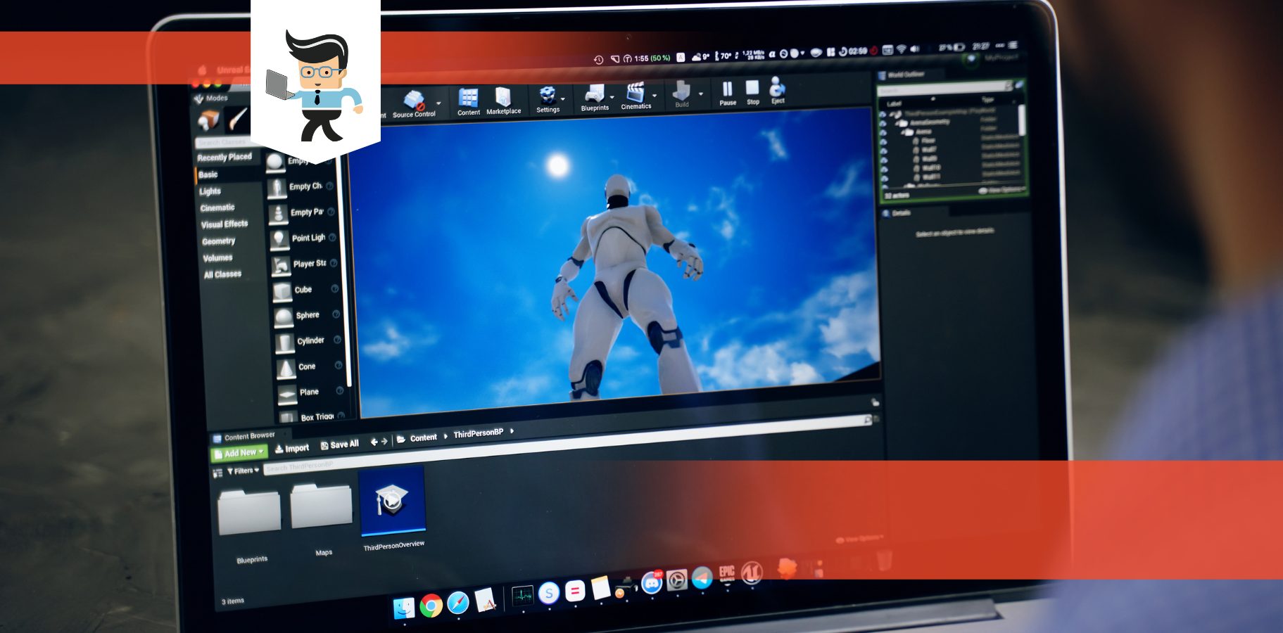Select the Sphere primitive icon
This screenshot has height=633, width=1283.
click(284, 316)
